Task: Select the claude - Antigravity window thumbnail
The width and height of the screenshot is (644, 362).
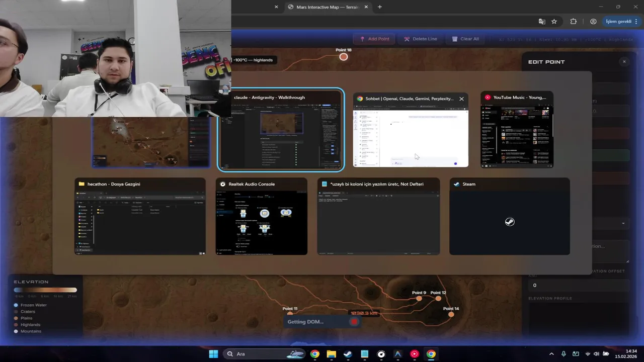Action: pyautogui.click(x=281, y=130)
